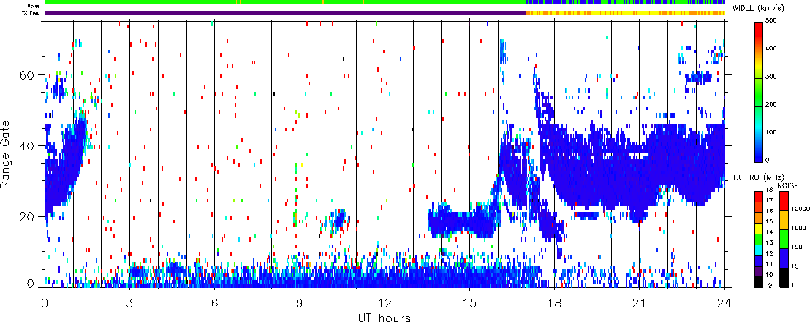Viewport: 810px width, 322px height.
Task: Click the "500" value on the WID color bar
Action: 771,21
